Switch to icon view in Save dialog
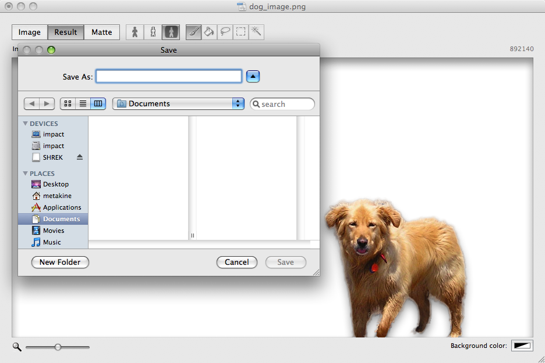This screenshot has width=545, height=363. [68, 103]
